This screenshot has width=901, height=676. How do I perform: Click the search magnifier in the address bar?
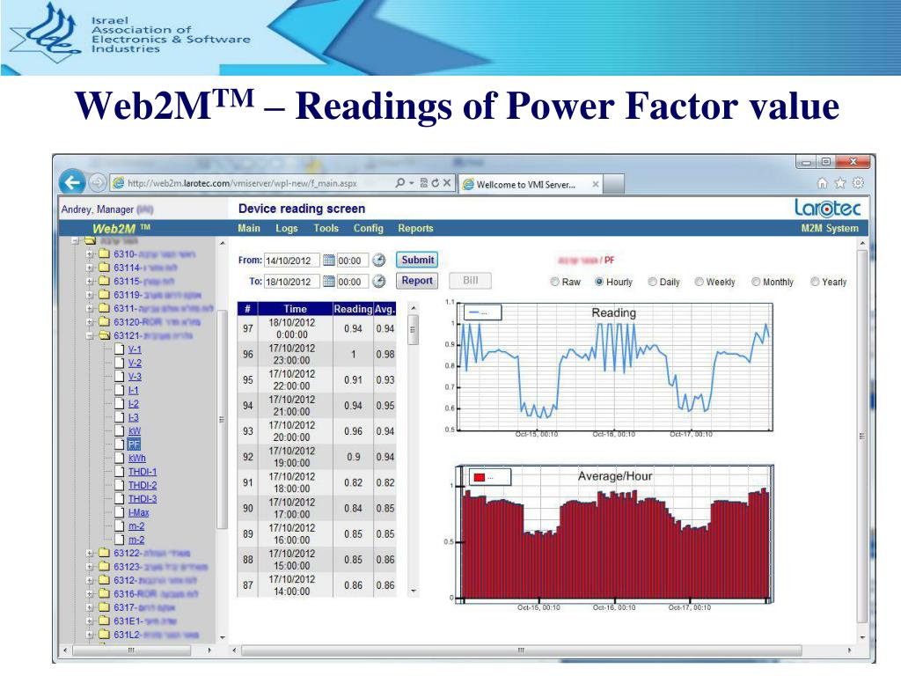(400, 183)
